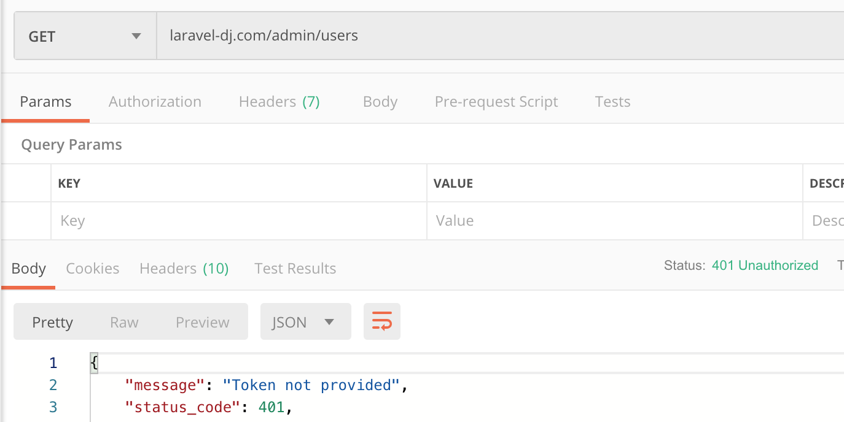Select the request Body tab
Screen dimensions: 844x422
point(380,102)
